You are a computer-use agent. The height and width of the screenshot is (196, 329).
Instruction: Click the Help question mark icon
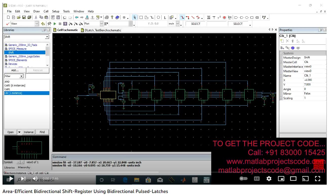(x=112, y=17)
